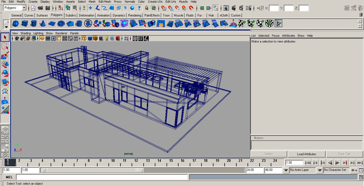The height and width of the screenshot is (186, 364).
Task: Create a polygon torus from the shelf
Action: click(x=61, y=23)
